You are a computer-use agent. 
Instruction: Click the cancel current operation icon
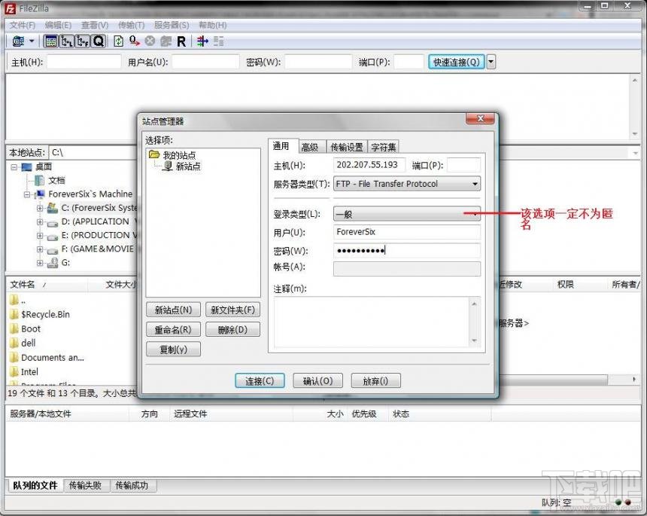(150, 41)
